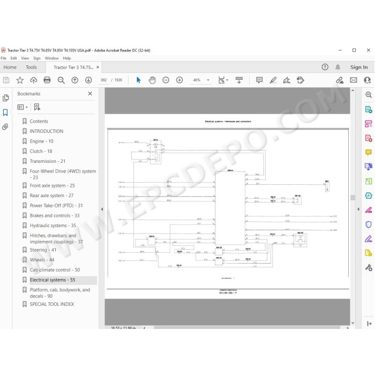Open the Window menu
375x375 pixels.
pyautogui.click(x=51, y=58)
